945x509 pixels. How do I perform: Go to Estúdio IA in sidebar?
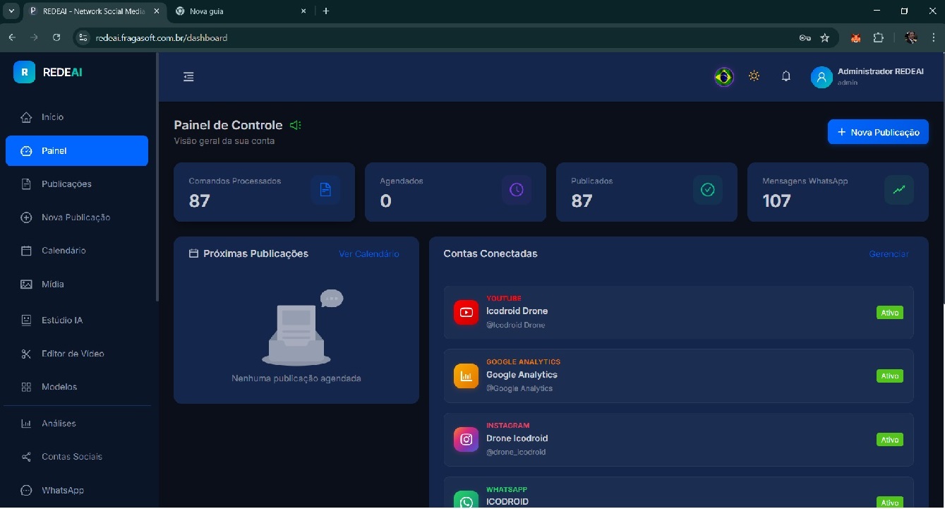(x=62, y=321)
